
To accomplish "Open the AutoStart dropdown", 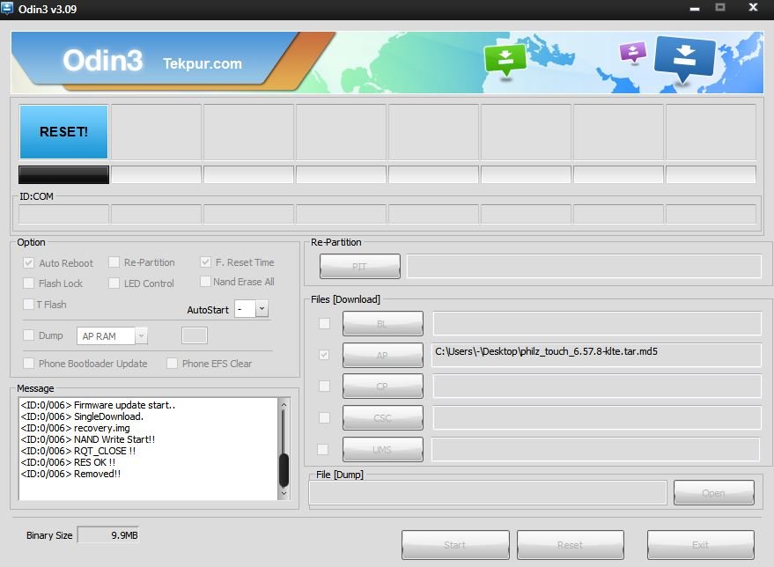I will tap(262, 309).
